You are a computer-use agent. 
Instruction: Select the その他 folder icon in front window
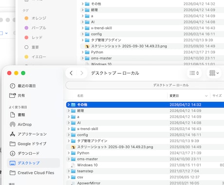pyautogui.click(x=74, y=105)
